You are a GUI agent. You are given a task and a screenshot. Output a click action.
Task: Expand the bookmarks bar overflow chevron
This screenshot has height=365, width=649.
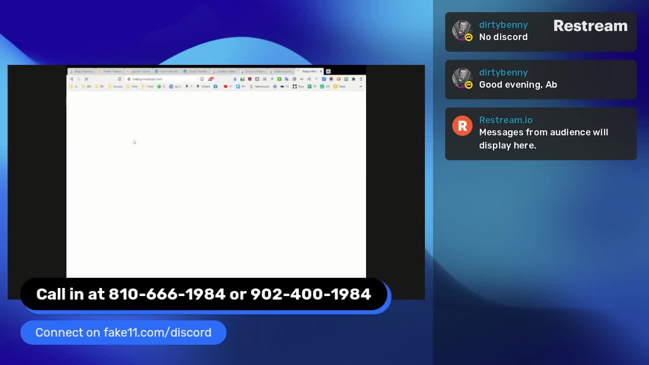click(x=360, y=87)
